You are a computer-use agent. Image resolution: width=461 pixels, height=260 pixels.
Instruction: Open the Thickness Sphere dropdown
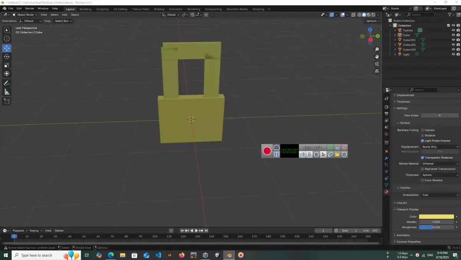click(440, 175)
